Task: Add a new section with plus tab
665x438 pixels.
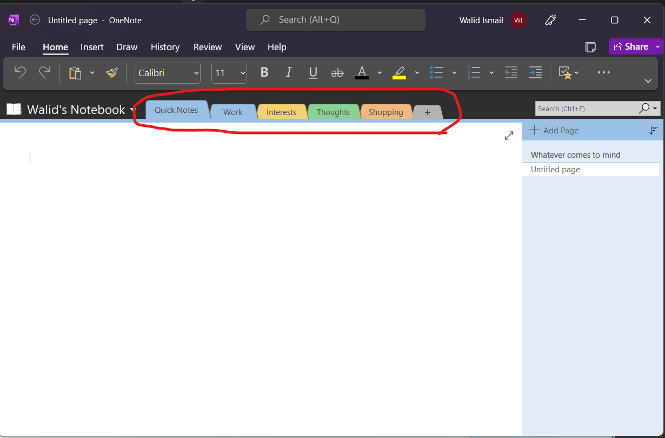Action: click(428, 112)
